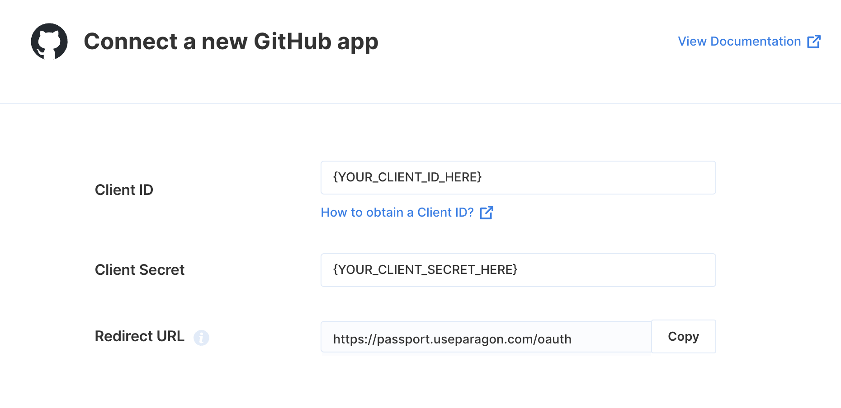Click the passport.useparagon.com/oauth URL text
Viewport: 841px width, 408px height.
[474, 339]
